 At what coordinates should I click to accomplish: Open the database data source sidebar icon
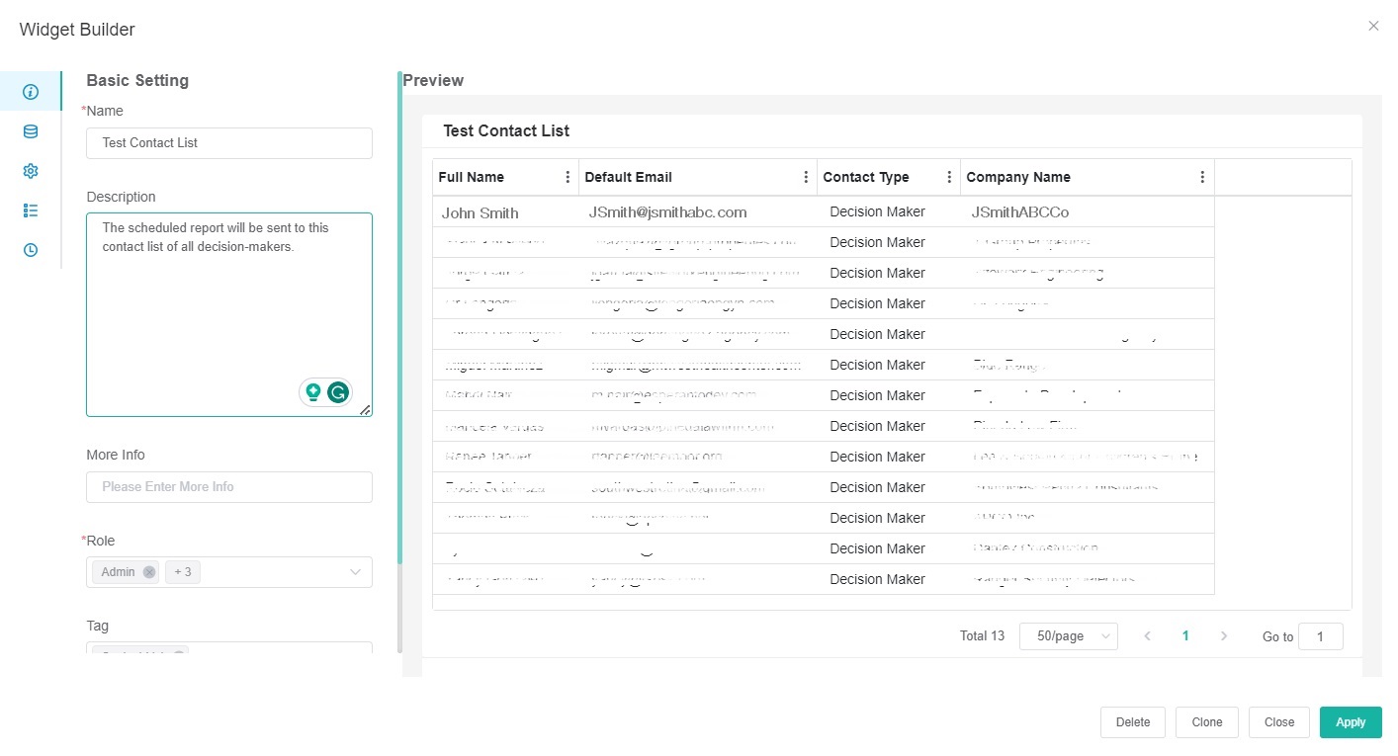[31, 131]
